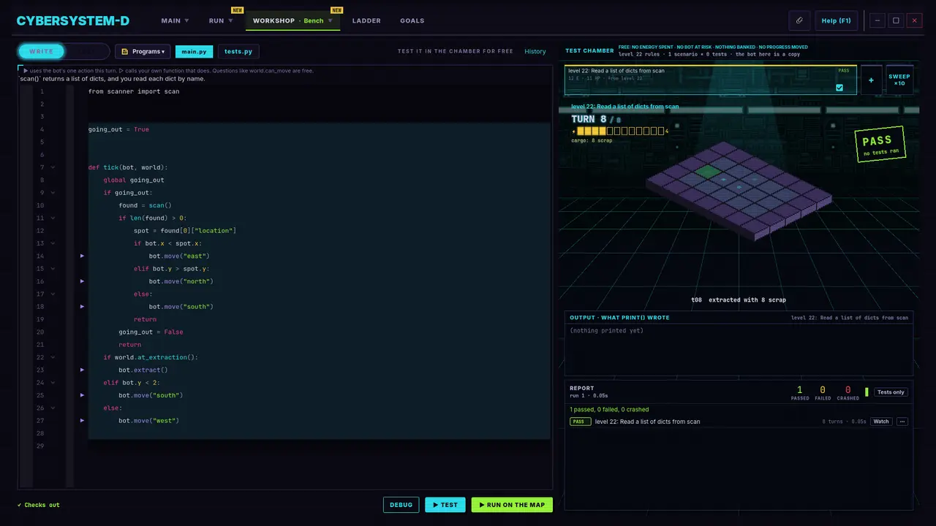936x526 pixels.
Task: Click the run marker on line 16
Action: (82, 281)
